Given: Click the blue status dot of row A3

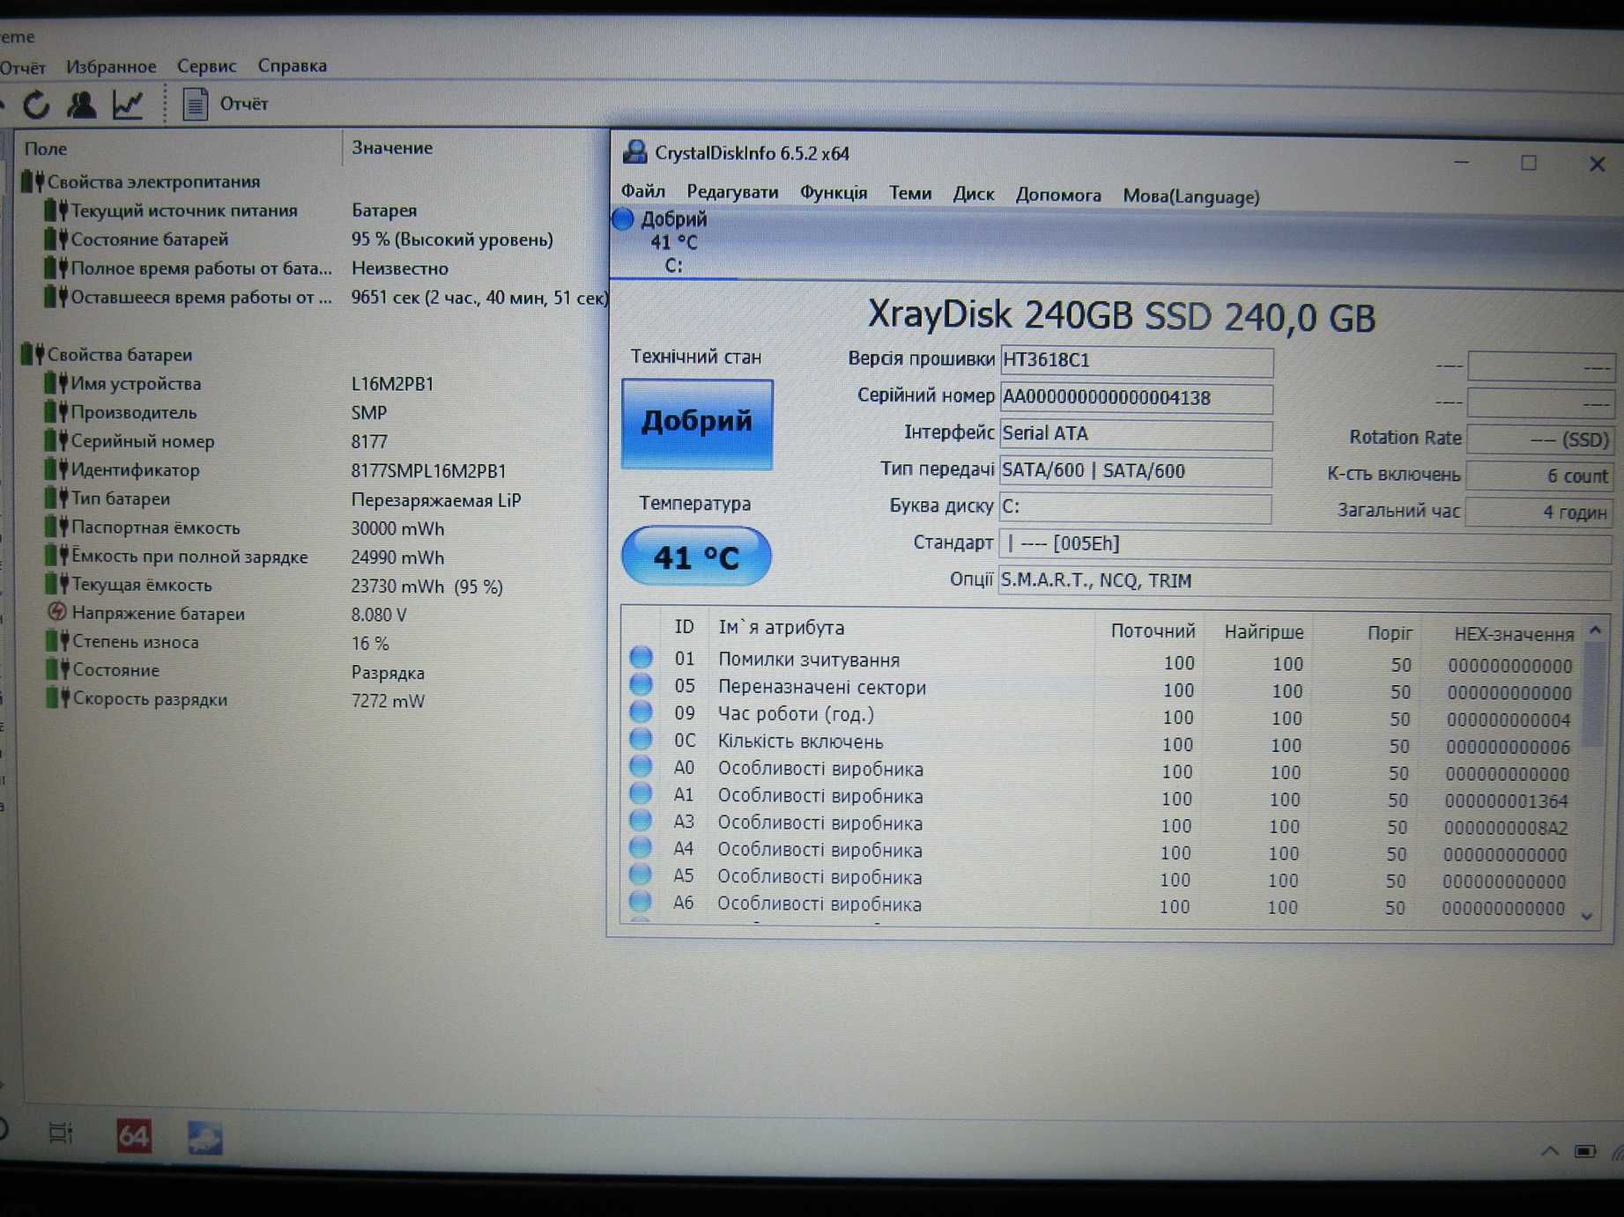Looking at the screenshot, I should point(641,821).
